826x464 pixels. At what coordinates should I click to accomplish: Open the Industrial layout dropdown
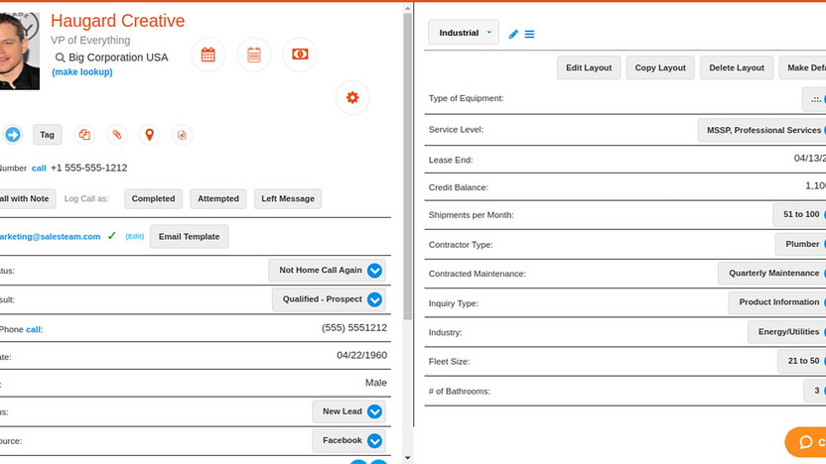pyautogui.click(x=464, y=33)
